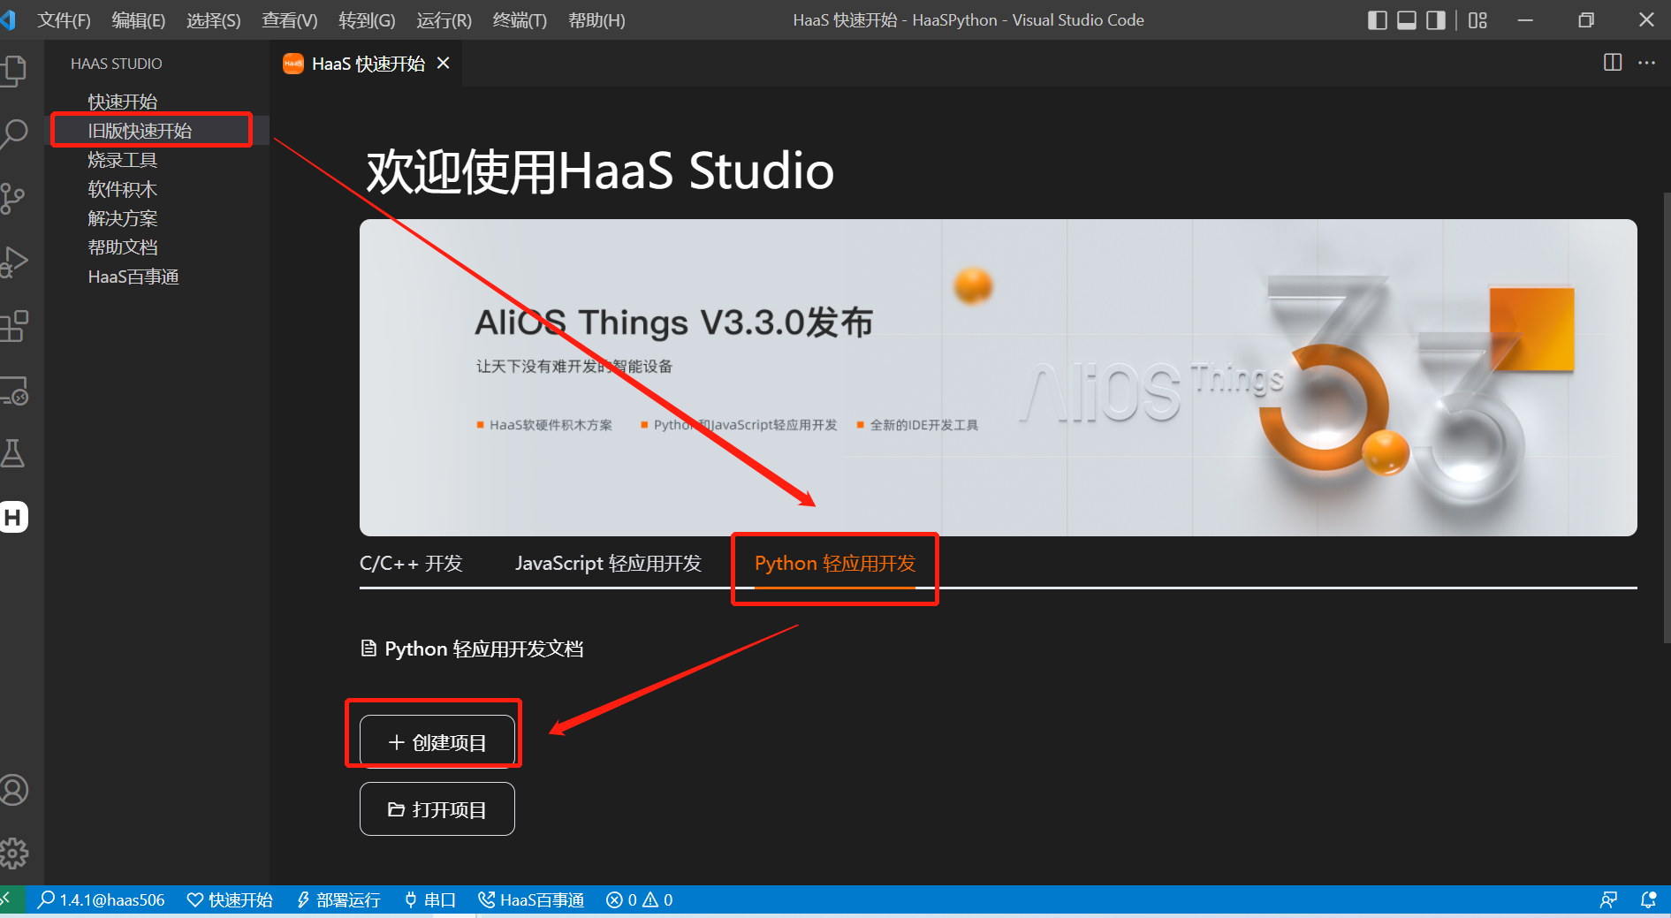Open the Explorer activity bar icon
Image resolution: width=1671 pixels, height=918 pixels.
(x=14, y=71)
